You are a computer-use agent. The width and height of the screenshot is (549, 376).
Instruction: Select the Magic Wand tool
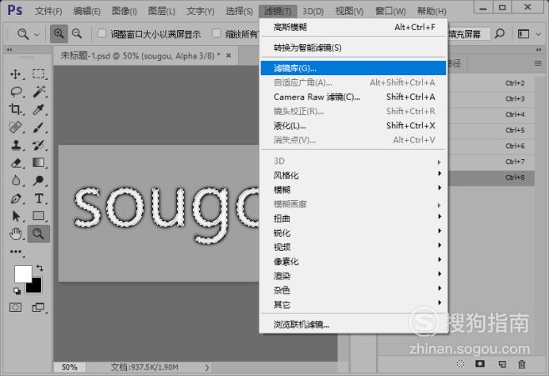(x=38, y=92)
